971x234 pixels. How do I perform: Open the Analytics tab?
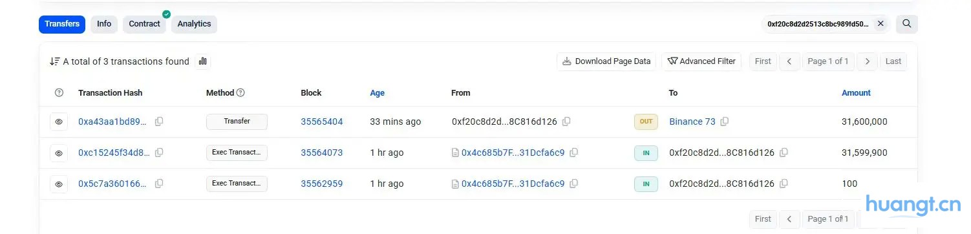pos(194,24)
